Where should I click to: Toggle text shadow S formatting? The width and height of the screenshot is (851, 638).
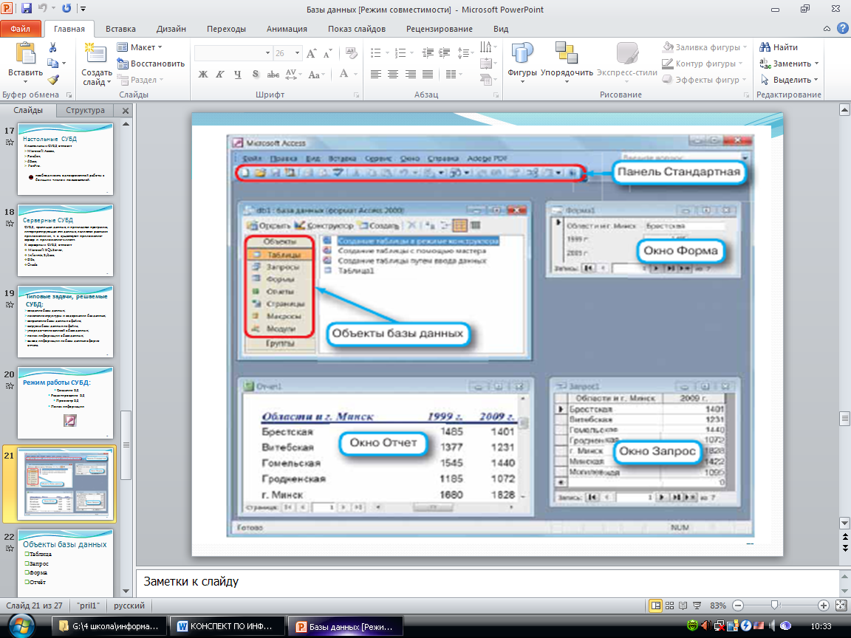(255, 75)
